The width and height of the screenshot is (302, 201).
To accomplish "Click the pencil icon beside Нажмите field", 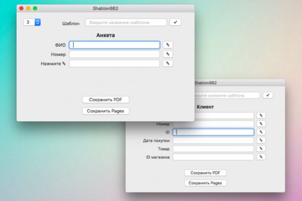I will click(168, 63).
